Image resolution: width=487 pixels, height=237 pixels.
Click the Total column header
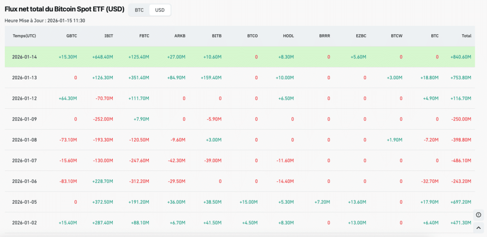[466, 36]
